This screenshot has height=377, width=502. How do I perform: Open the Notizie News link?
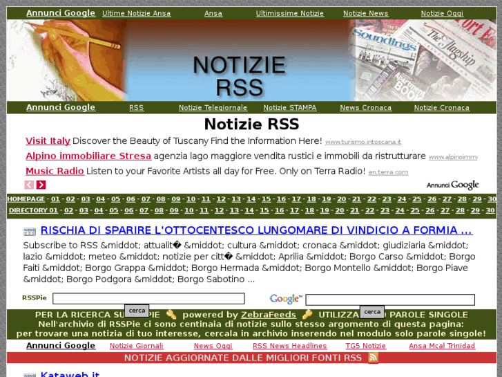click(x=365, y=13)
